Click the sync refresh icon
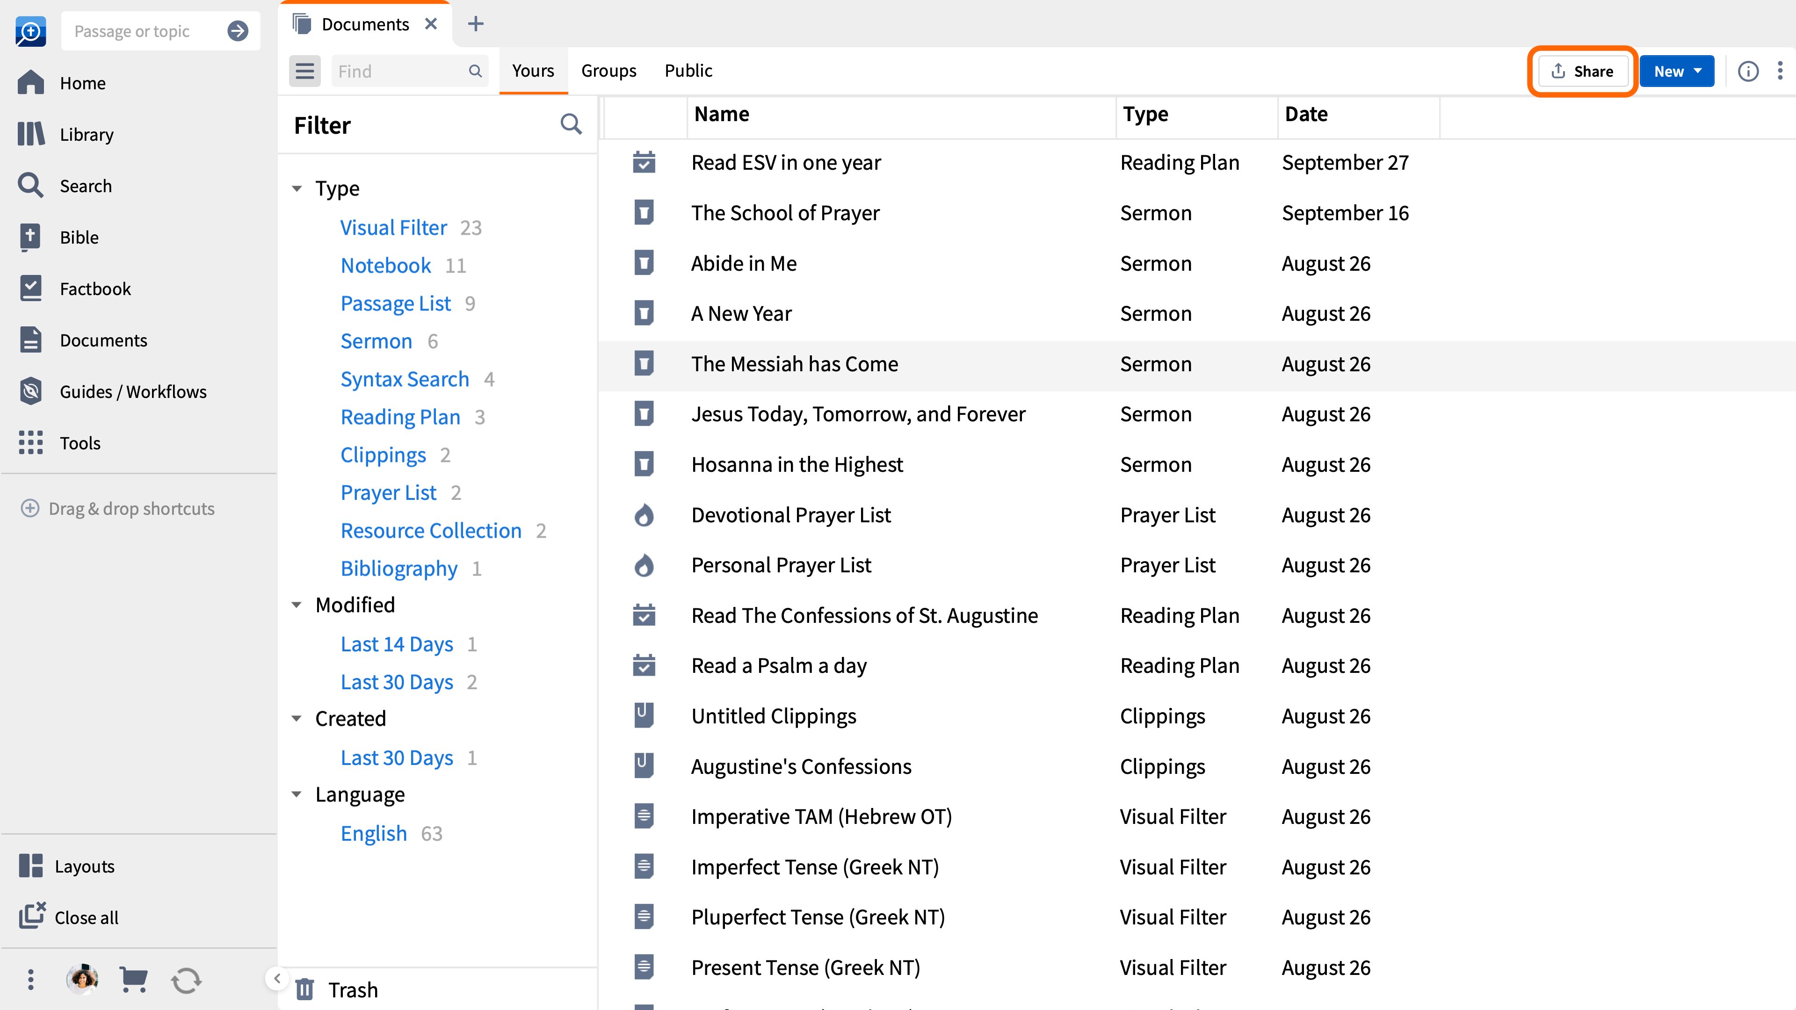 pyautogui.click(x=186, y=980)
